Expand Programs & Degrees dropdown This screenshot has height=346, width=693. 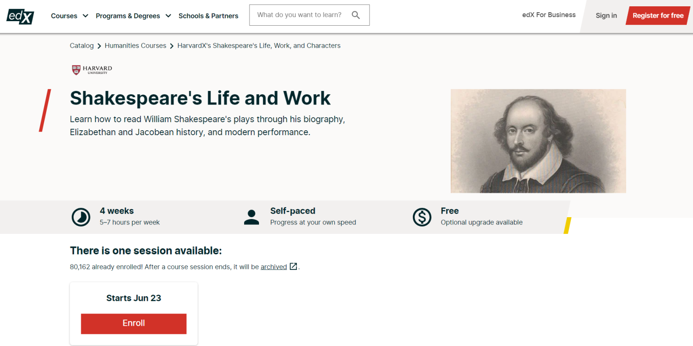pos(128,16)
